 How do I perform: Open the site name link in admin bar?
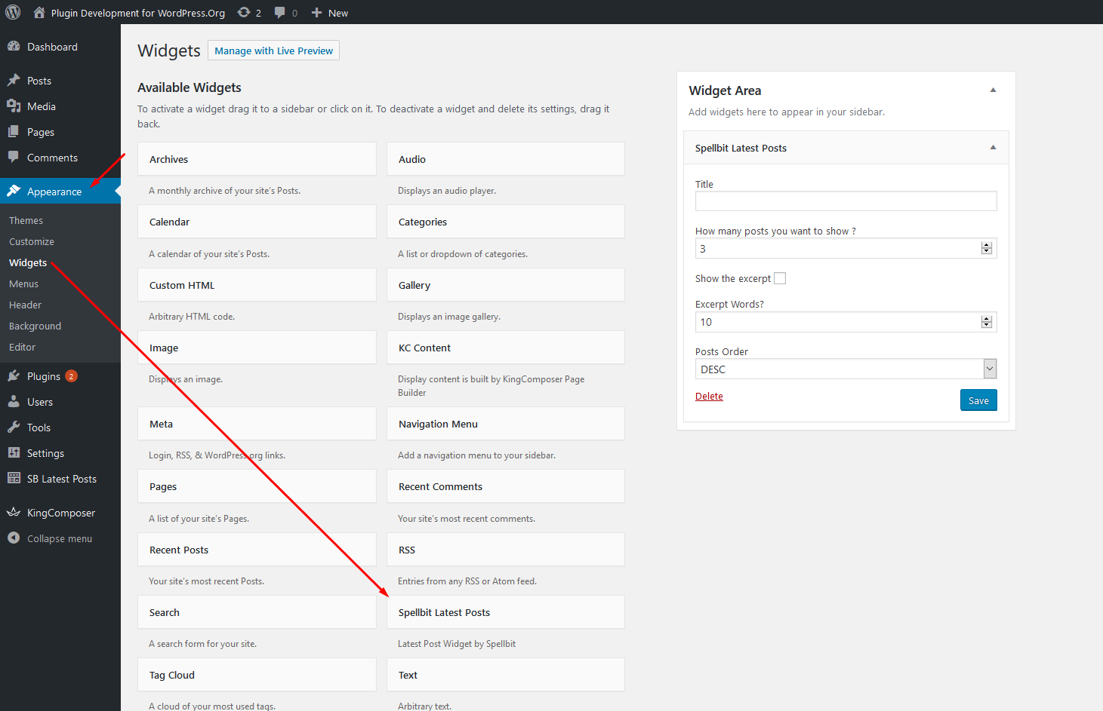click(138, 13)
